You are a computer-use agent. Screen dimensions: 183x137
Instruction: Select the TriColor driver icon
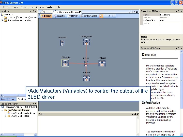pos(86,64)
